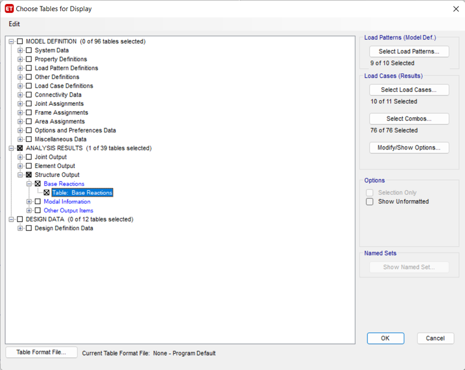Confirm selection with the OK button
Screen dimensions: 465x370
[x=385, y=338]
